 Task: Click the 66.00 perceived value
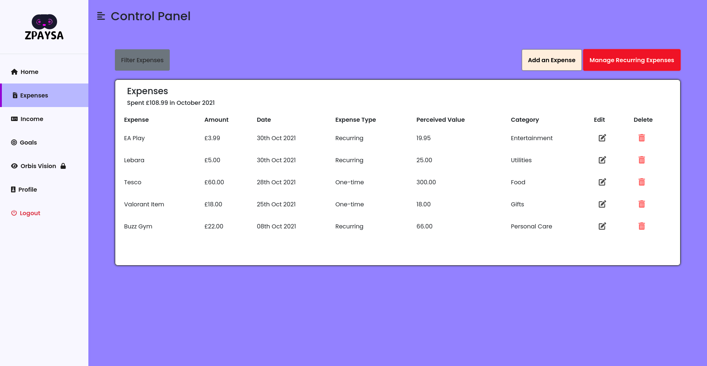point(424,226)
